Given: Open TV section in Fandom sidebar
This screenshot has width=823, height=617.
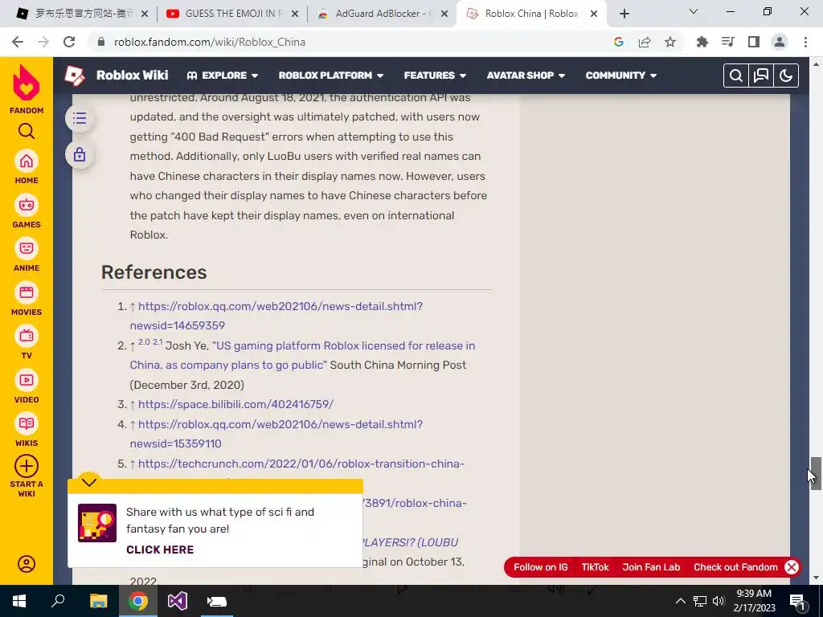Looking at the screenshot, I should point(27,337).
